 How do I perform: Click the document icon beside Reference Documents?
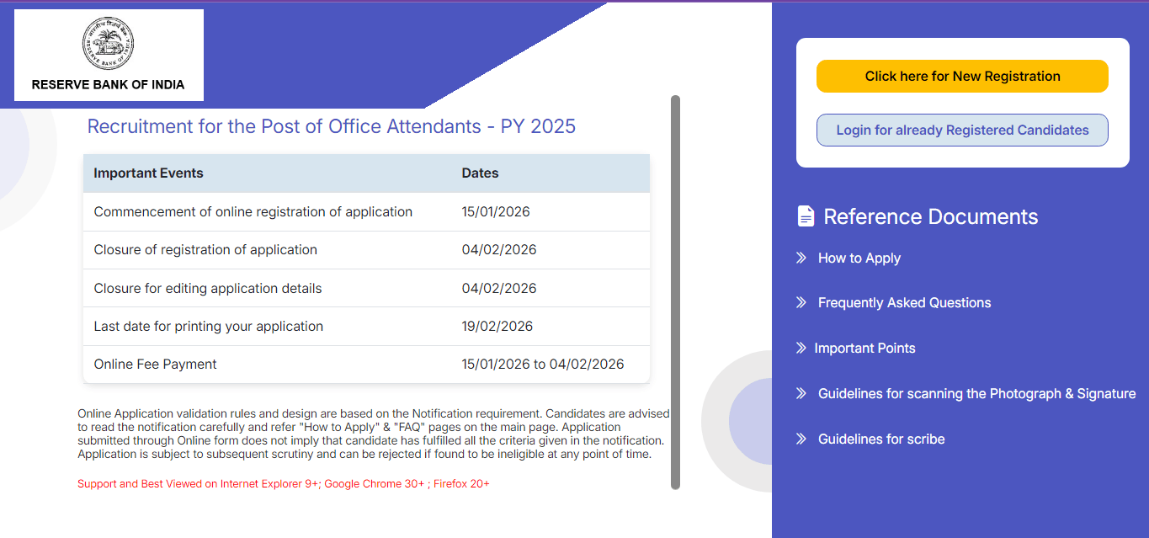804,216
